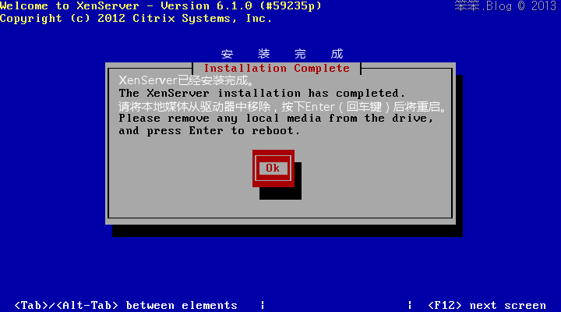Click the word 'XenServer' in English completion message
561x312 pixels.
(178, 94)
